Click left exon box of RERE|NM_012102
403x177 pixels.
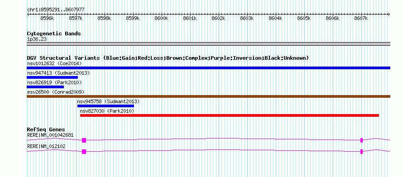(x=84, y=152)
